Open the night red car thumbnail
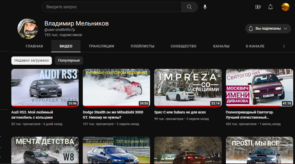This screenshot has height=164, width=295. 188,150
